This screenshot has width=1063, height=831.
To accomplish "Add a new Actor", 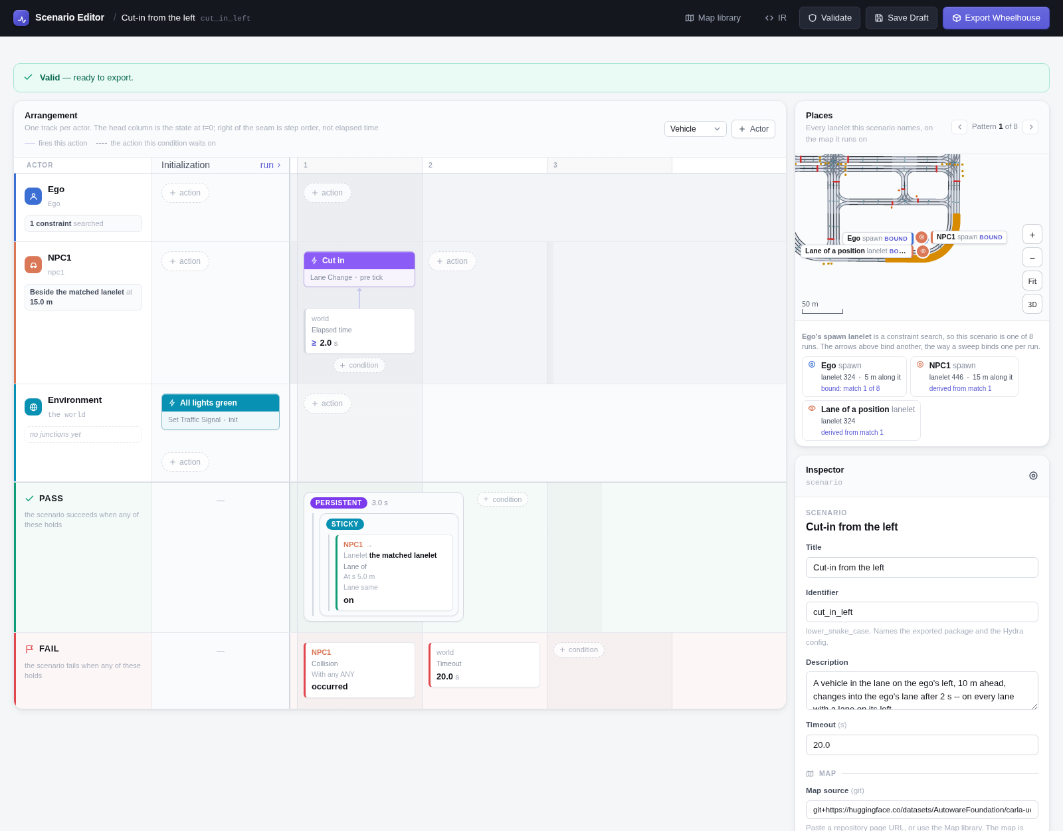I will 753,129.
